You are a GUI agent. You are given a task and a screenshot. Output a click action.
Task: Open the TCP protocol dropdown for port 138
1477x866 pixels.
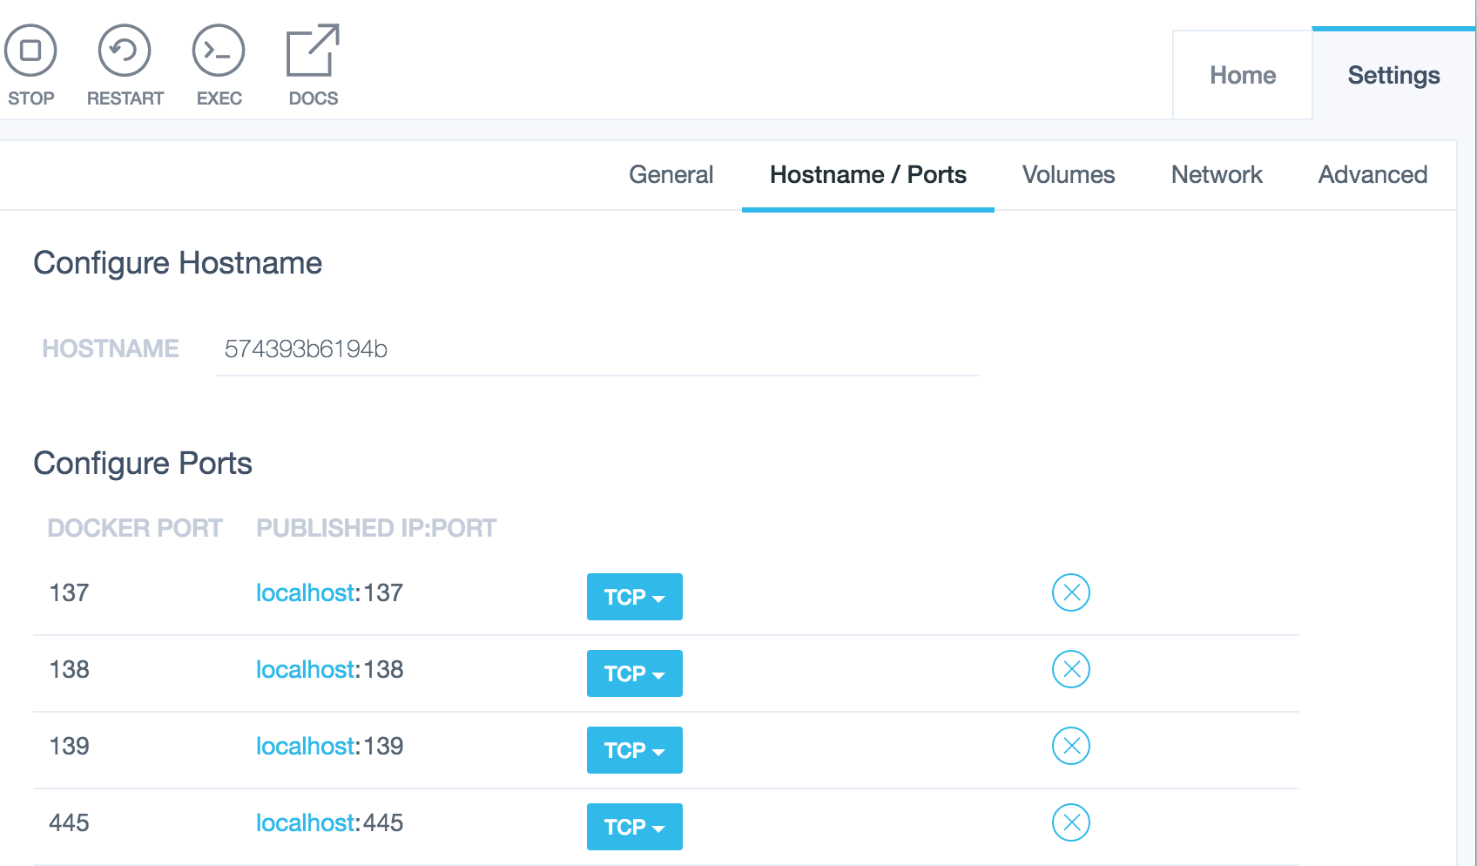(635, 673)
